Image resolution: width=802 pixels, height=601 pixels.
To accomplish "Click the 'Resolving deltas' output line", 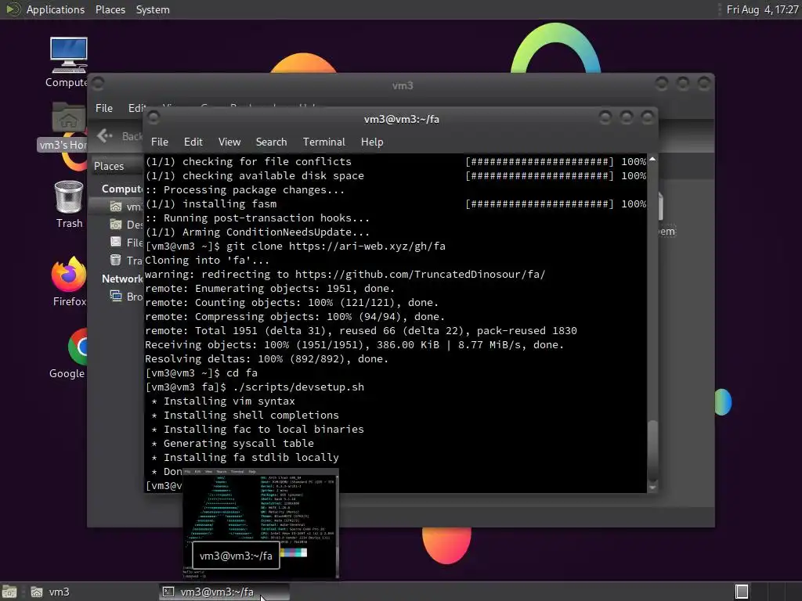I will (x=266, y=358).
